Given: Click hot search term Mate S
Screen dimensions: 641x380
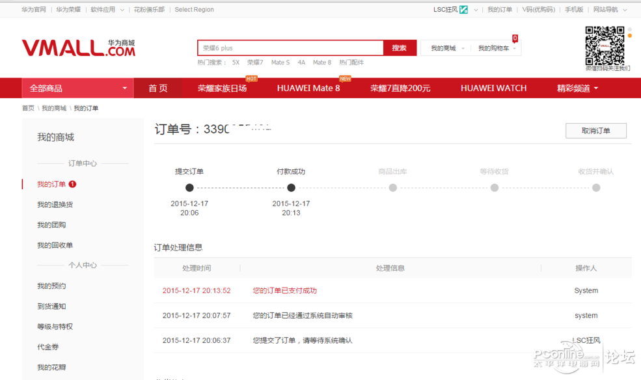Looking at the screenshot, I should click(280, 62).
